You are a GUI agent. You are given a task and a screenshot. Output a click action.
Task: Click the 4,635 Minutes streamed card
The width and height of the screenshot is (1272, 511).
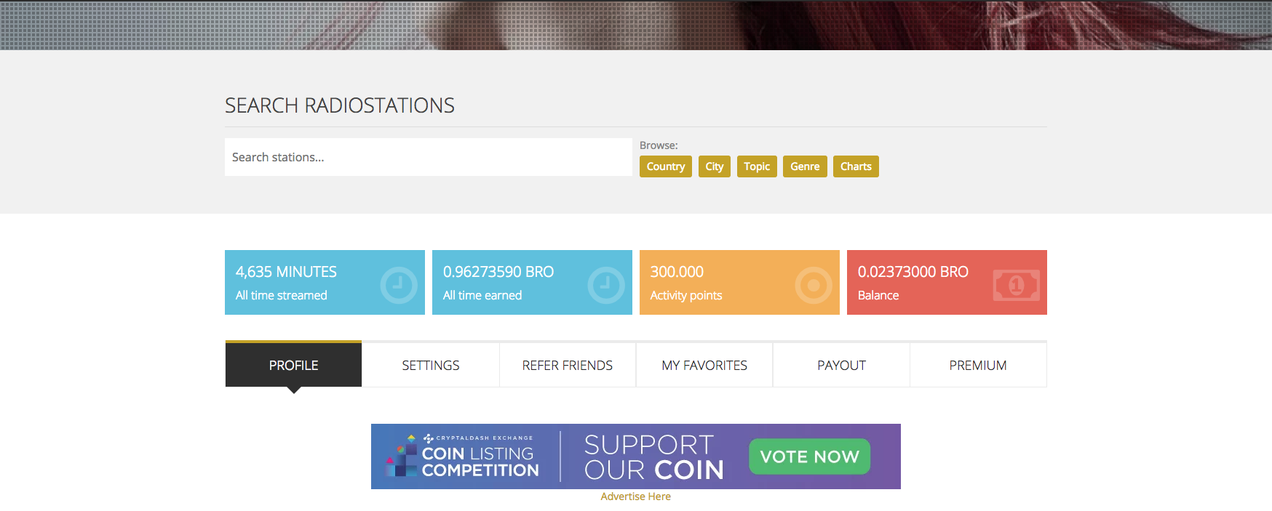tap(306, 282)
